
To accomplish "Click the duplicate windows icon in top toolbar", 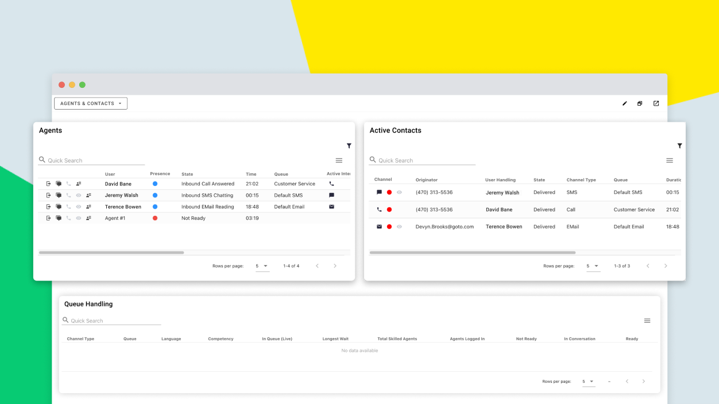I will 640,103.
